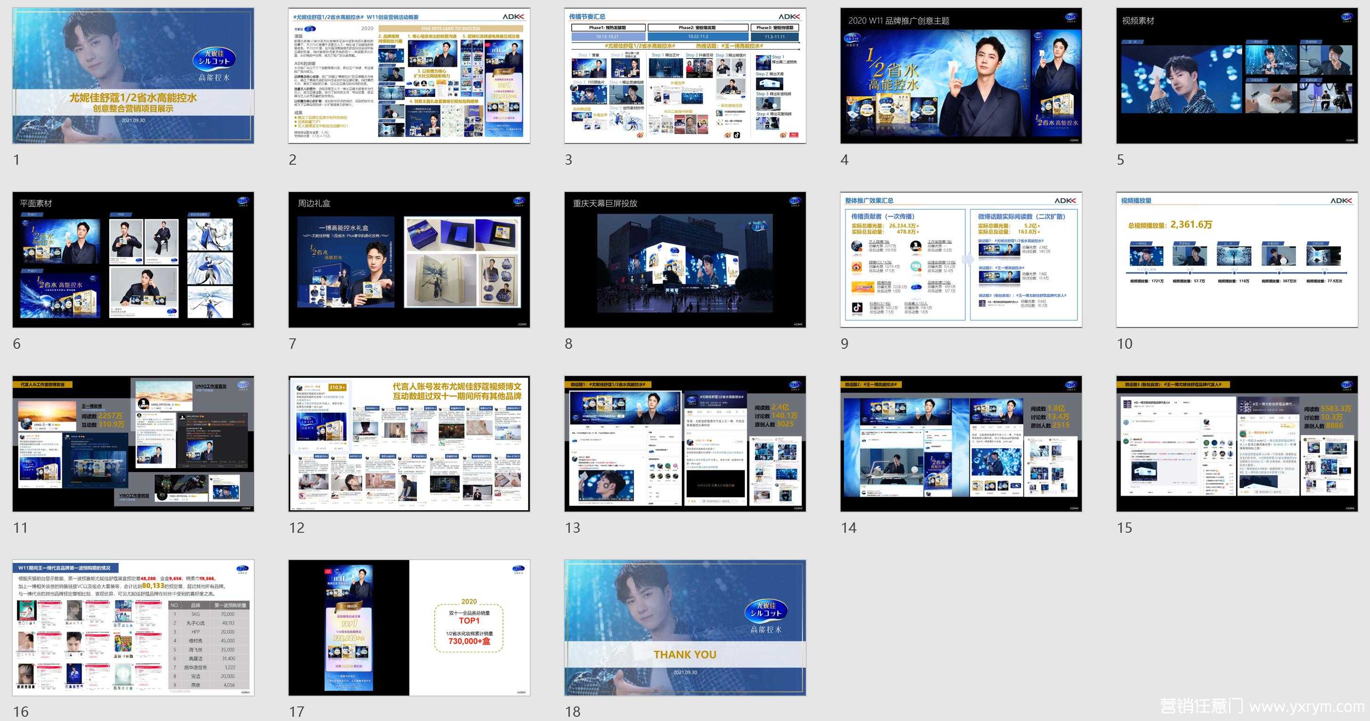
Task: Select slide 13 微话题1 thumbnail
Action: pos(685,444)
